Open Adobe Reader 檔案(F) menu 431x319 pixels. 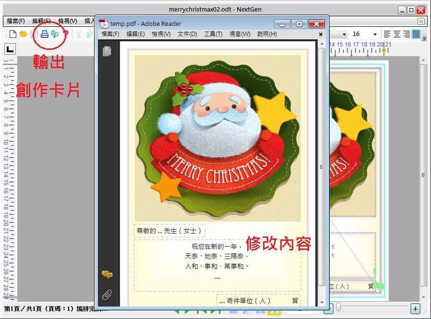pos(110,34)
